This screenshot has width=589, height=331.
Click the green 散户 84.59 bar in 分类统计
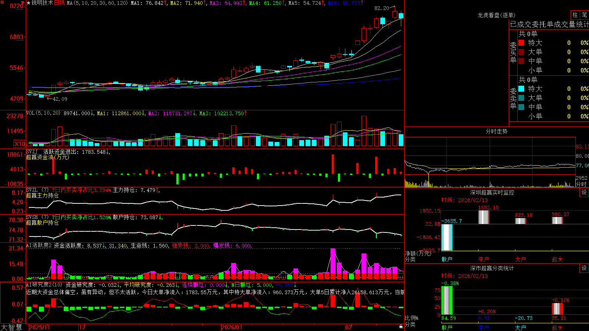point(447,300)
